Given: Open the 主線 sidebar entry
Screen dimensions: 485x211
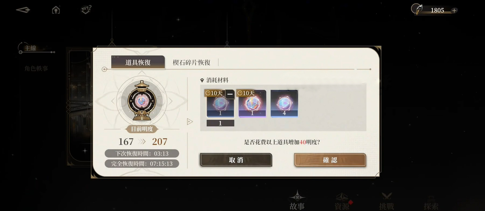Looking at the screenshot, I should [30, 48].
